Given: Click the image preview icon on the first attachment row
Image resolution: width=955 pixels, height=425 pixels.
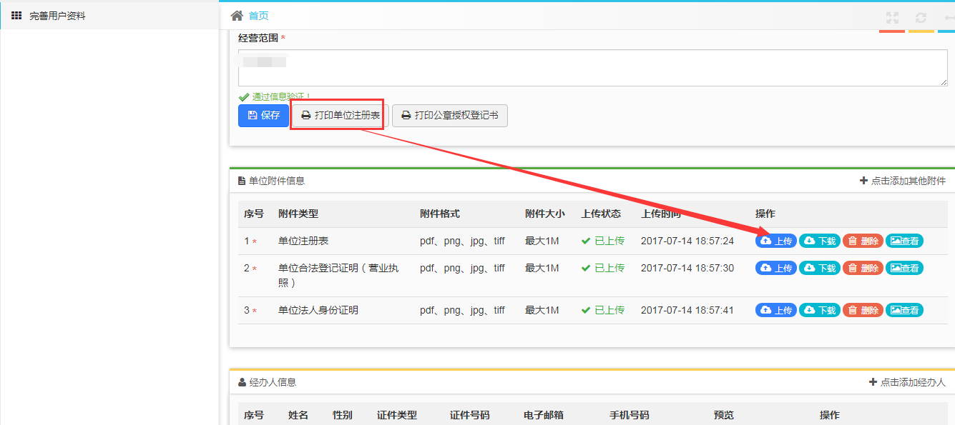Looking at the screenshot, I should click(x=894, y=241).
